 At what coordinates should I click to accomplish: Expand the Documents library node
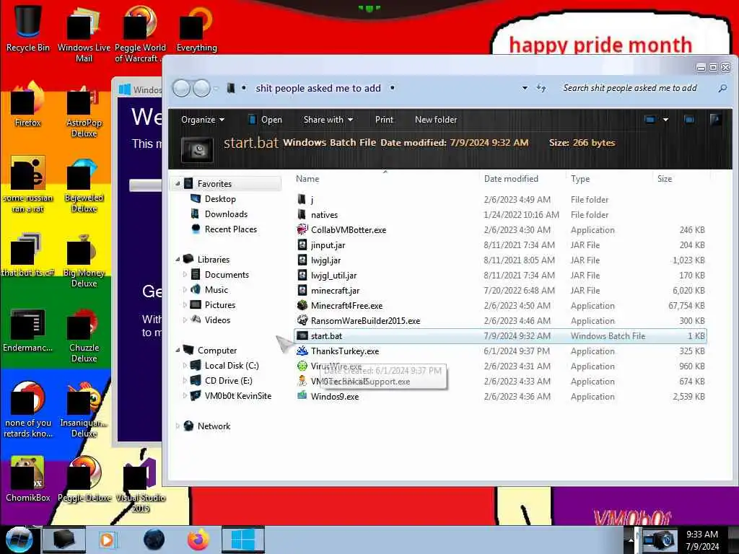[x=185, y=275]
